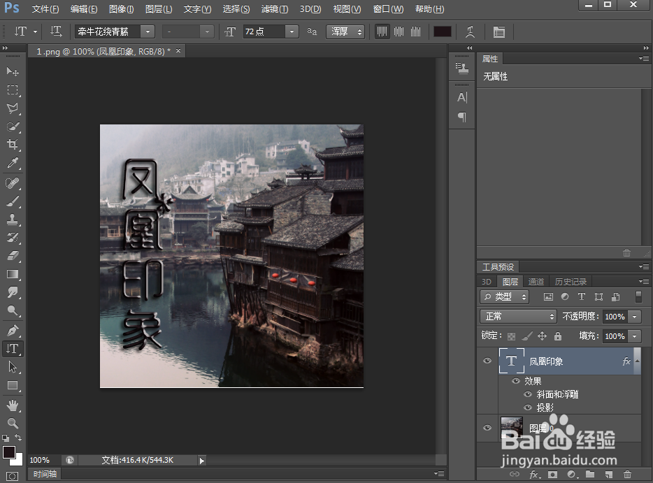
Task: Open the 文件(F) menu
Action: [x=45, y=9]
